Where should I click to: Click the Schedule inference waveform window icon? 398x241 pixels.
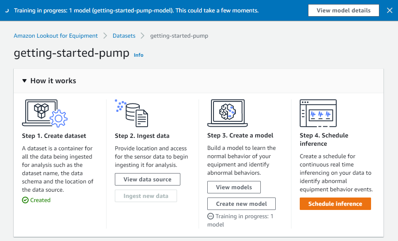318,113
